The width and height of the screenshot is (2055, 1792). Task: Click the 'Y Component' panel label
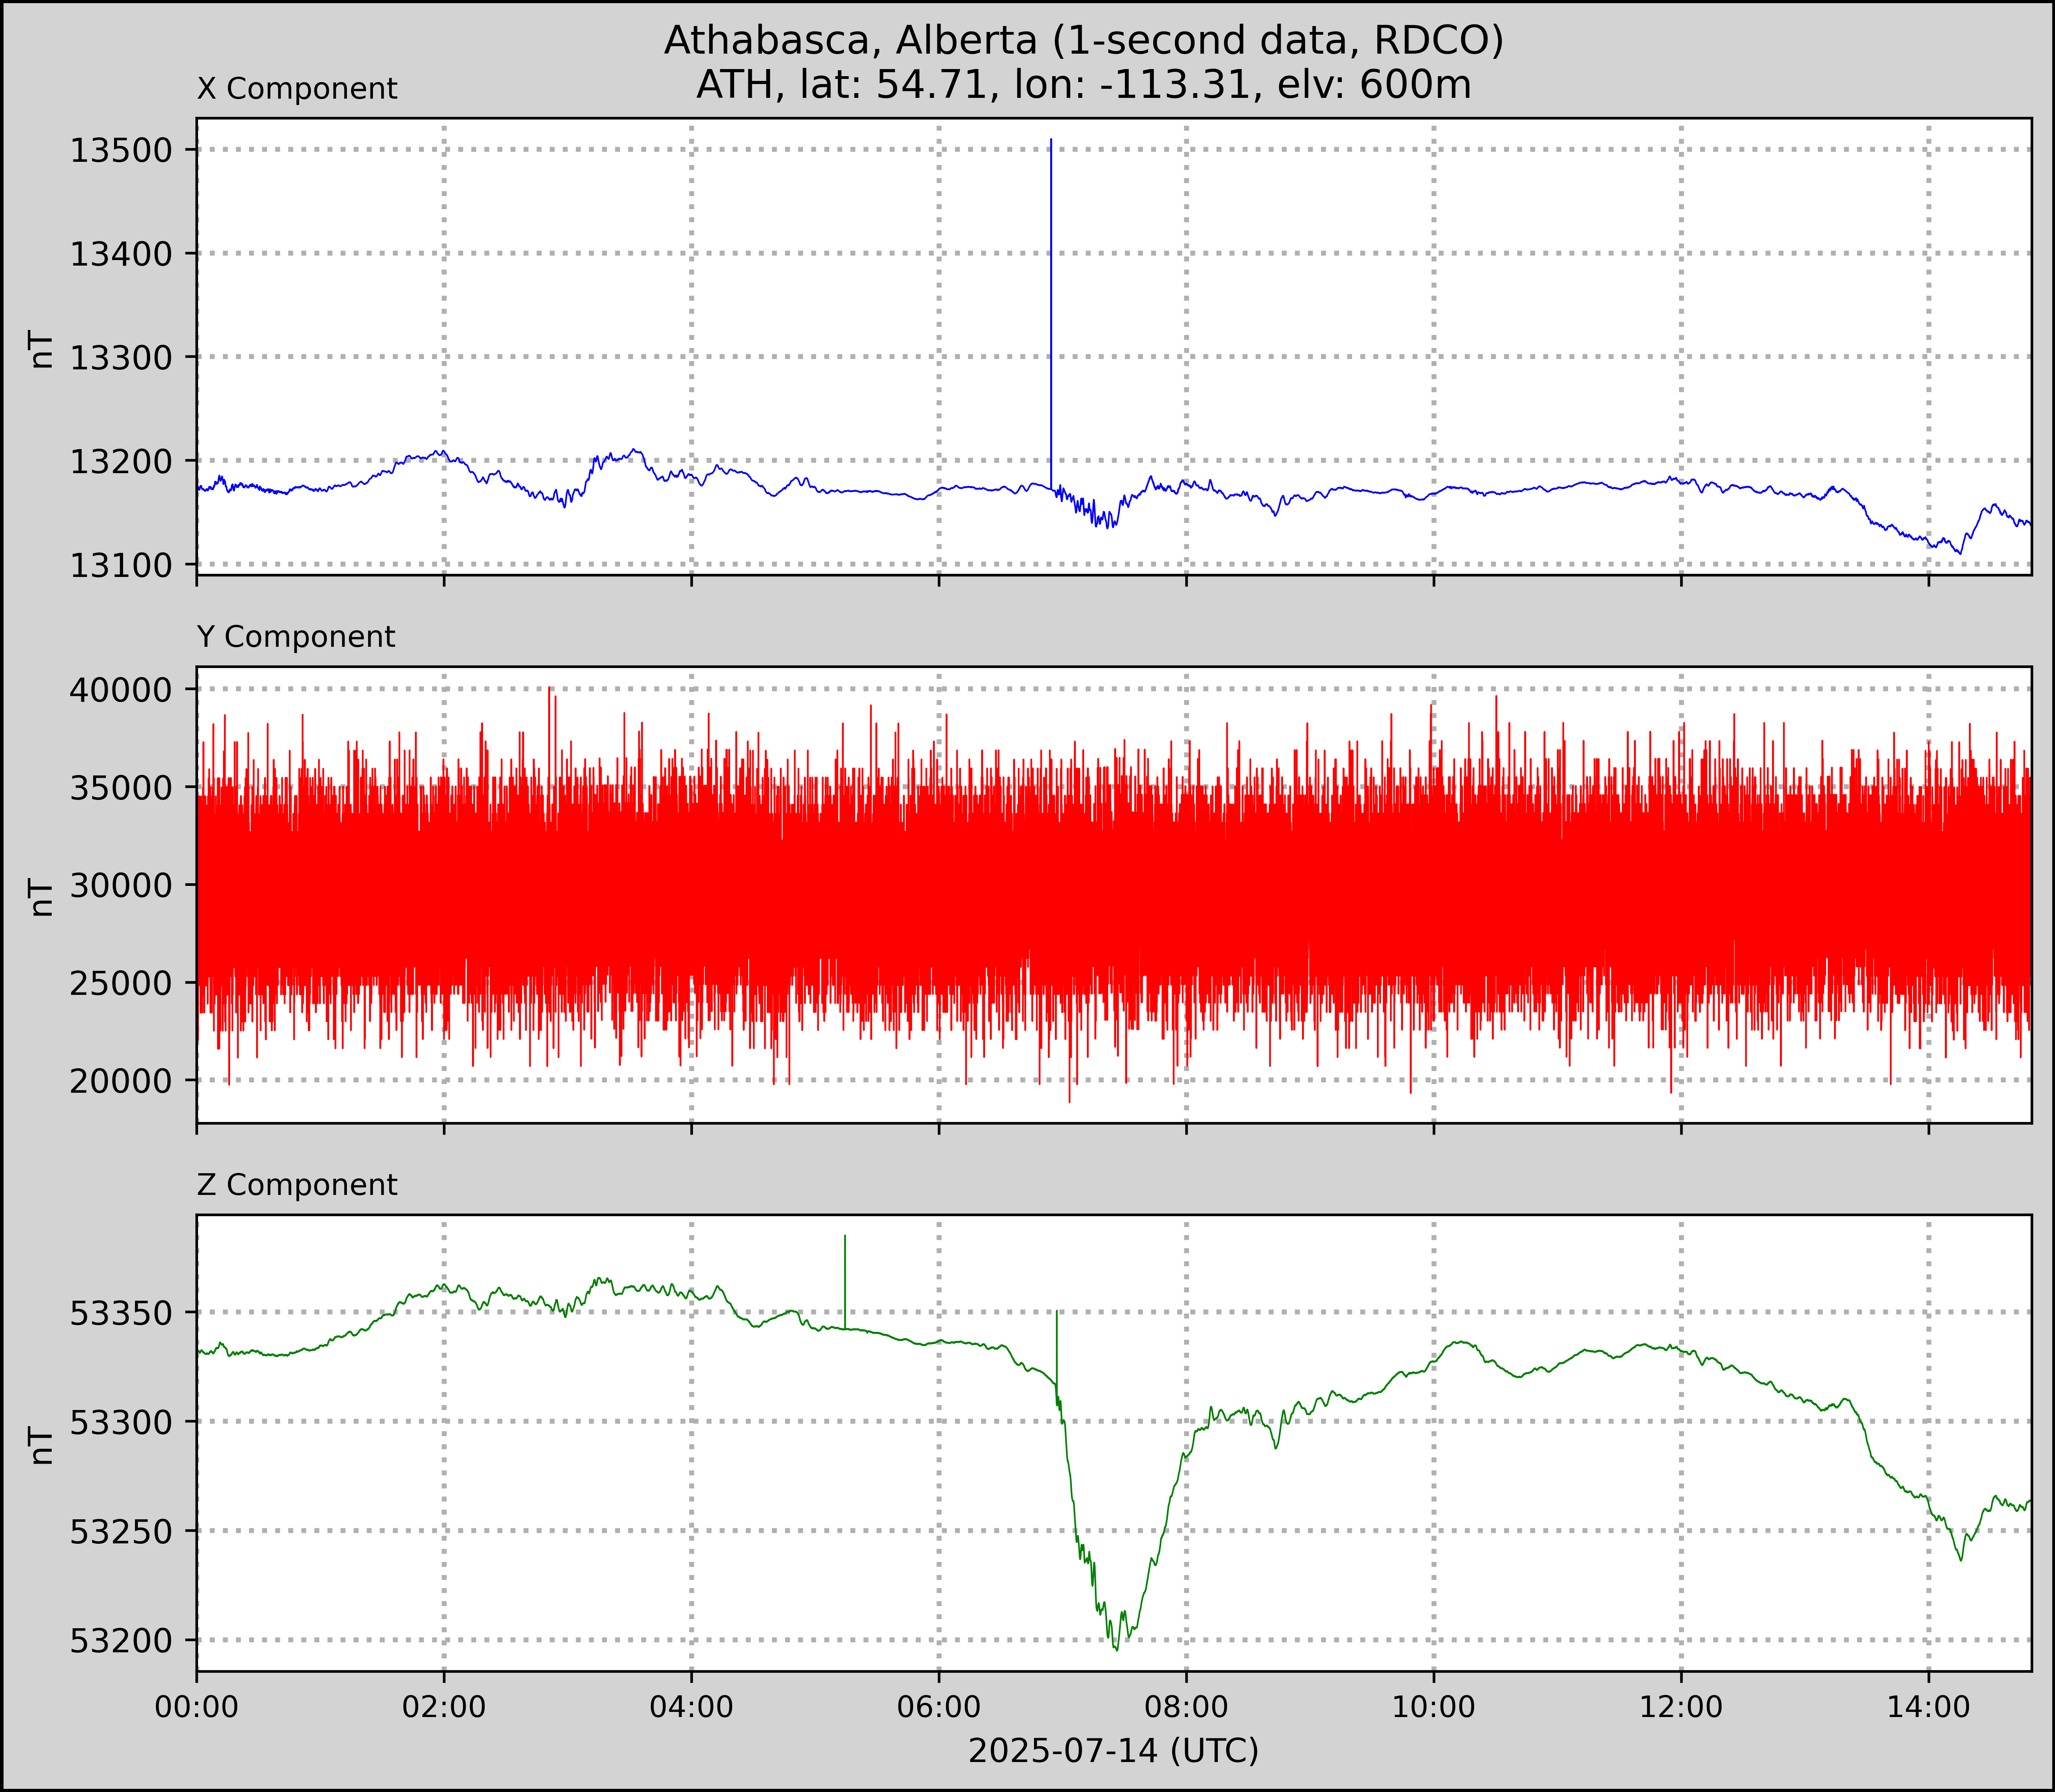click(x=296, y=637)
